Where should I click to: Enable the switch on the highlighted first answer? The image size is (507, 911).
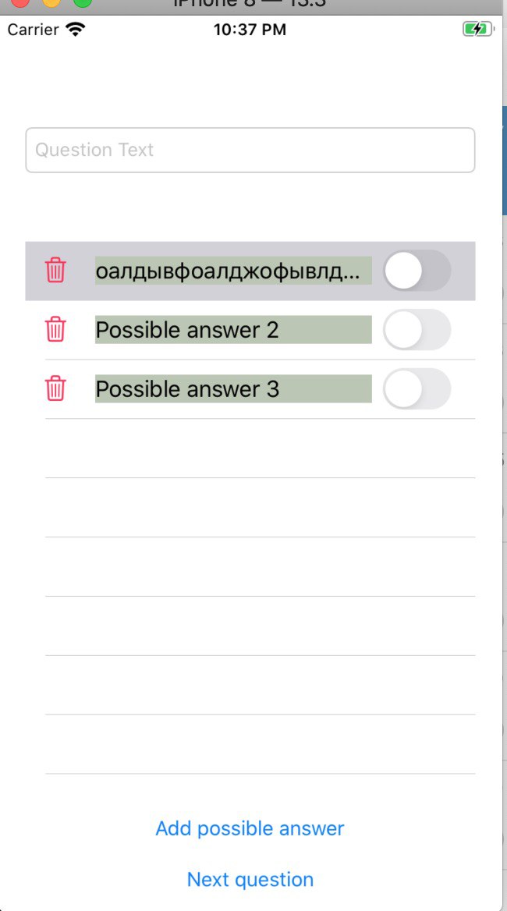point(417,271)
